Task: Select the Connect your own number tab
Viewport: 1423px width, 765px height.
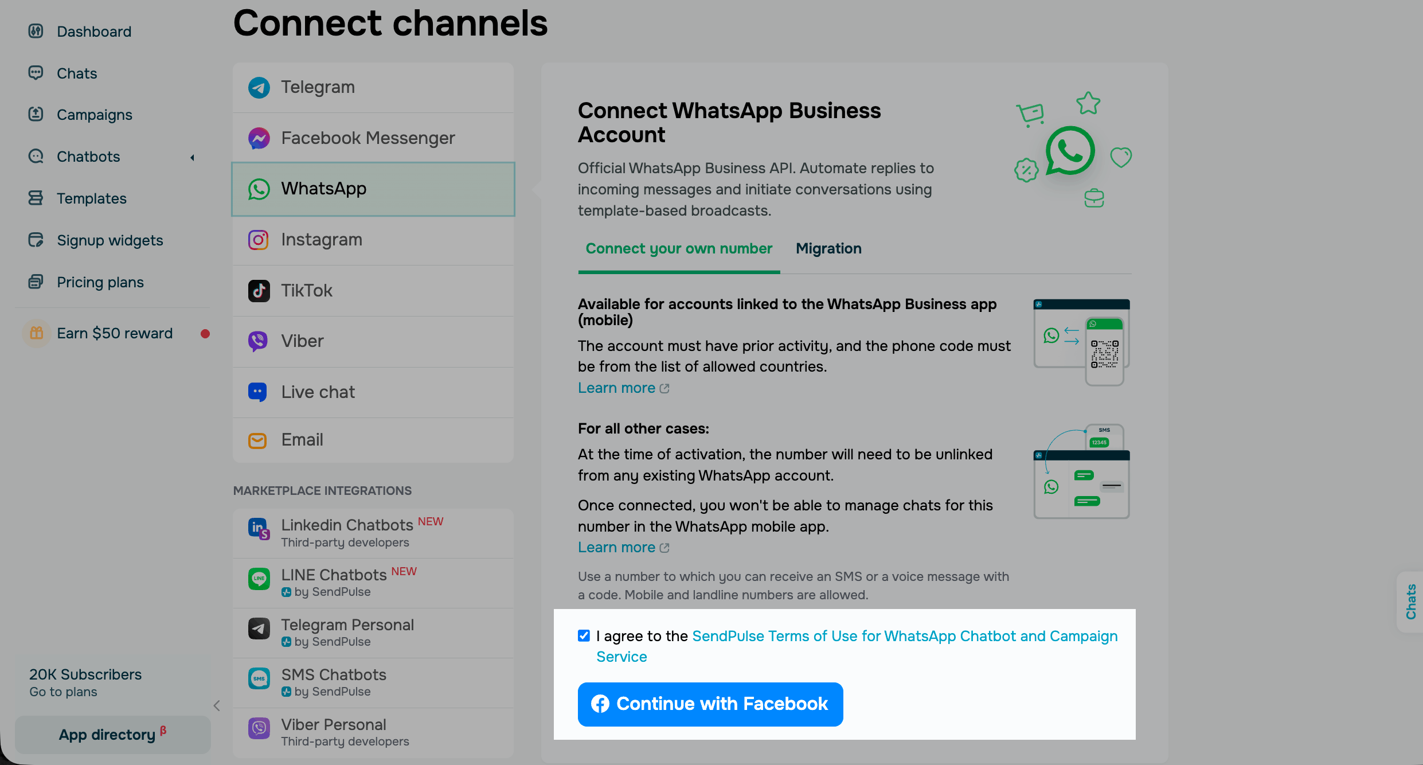Action: point(679,249)
